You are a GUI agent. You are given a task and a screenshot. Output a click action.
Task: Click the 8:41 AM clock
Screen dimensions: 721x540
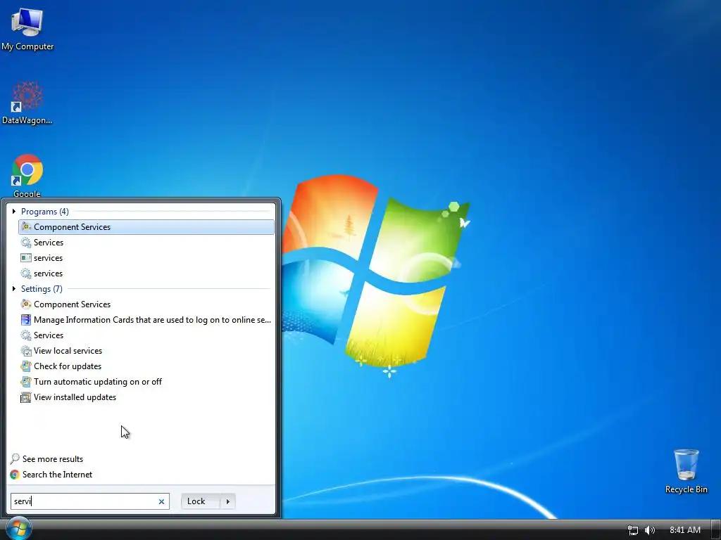pyautogui.click(x=684, y=530)
